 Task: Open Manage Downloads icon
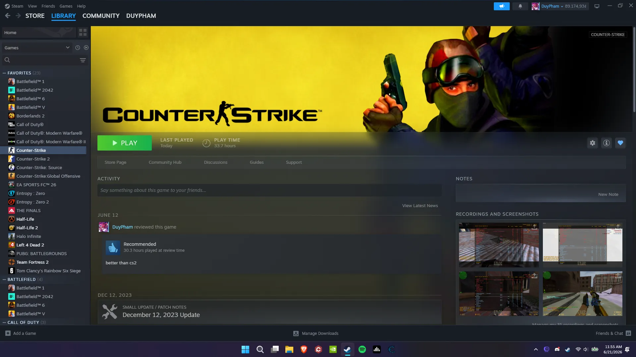(x=296, y=333)
